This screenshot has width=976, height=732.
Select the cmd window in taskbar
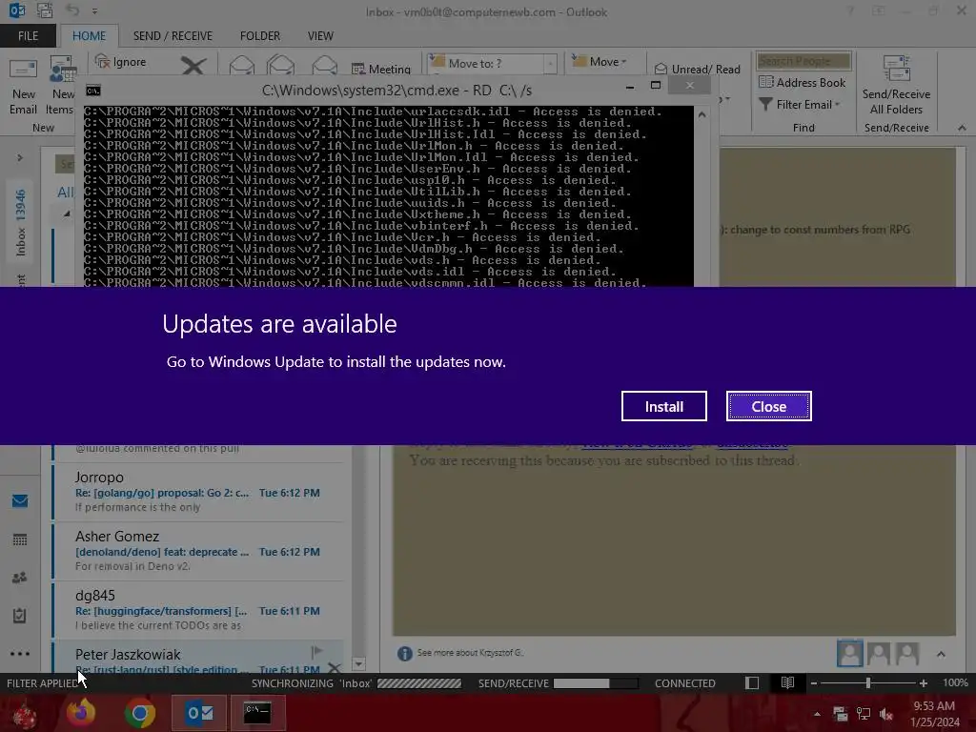(257, 713)
